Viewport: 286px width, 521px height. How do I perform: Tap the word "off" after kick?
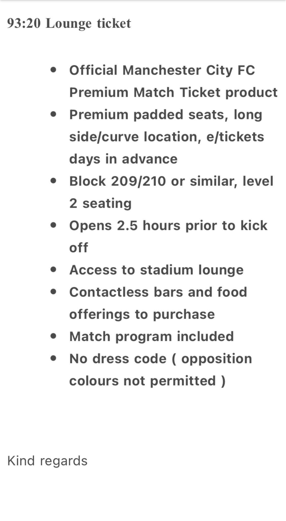click(79, 248)
